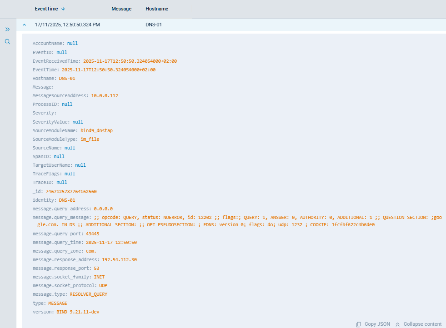Click message.query_time value 2025-11-17 12:50:50
Viewport: 446px width, 328px height.
pyautogui.click(x=111, y=243)
